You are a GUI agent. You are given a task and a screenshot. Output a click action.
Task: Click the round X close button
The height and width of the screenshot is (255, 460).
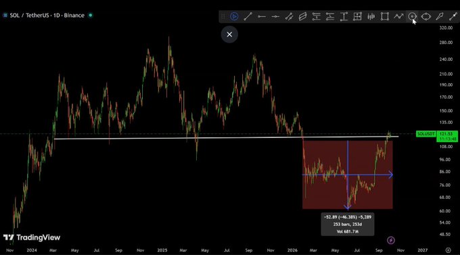tap(229, 34)
